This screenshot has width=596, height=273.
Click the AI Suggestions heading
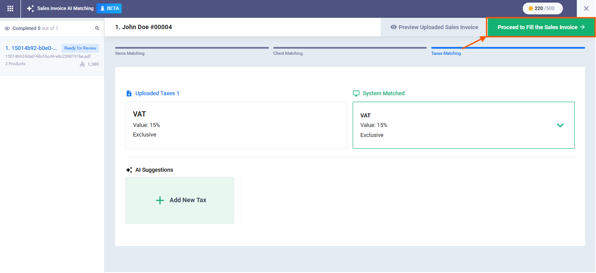pos(154,170)
